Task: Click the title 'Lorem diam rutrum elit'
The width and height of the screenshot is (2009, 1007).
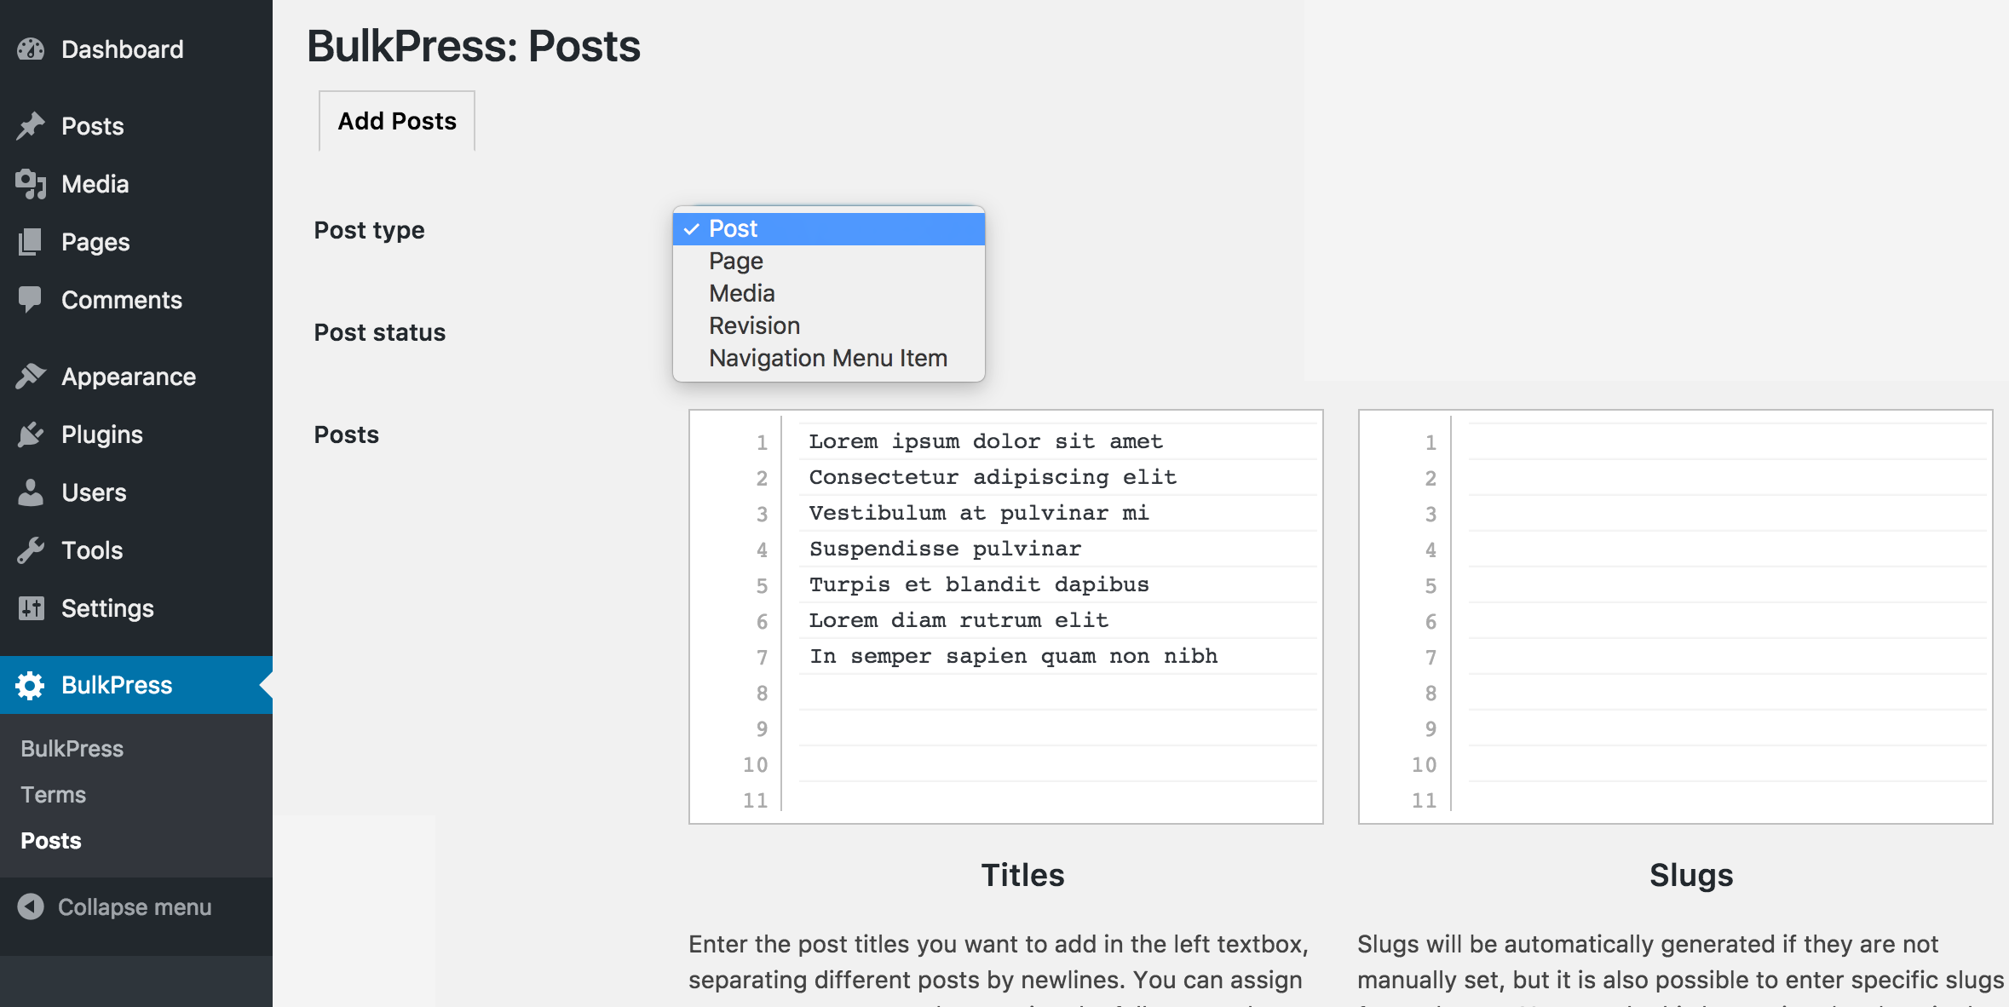Action: coord(958,620)
